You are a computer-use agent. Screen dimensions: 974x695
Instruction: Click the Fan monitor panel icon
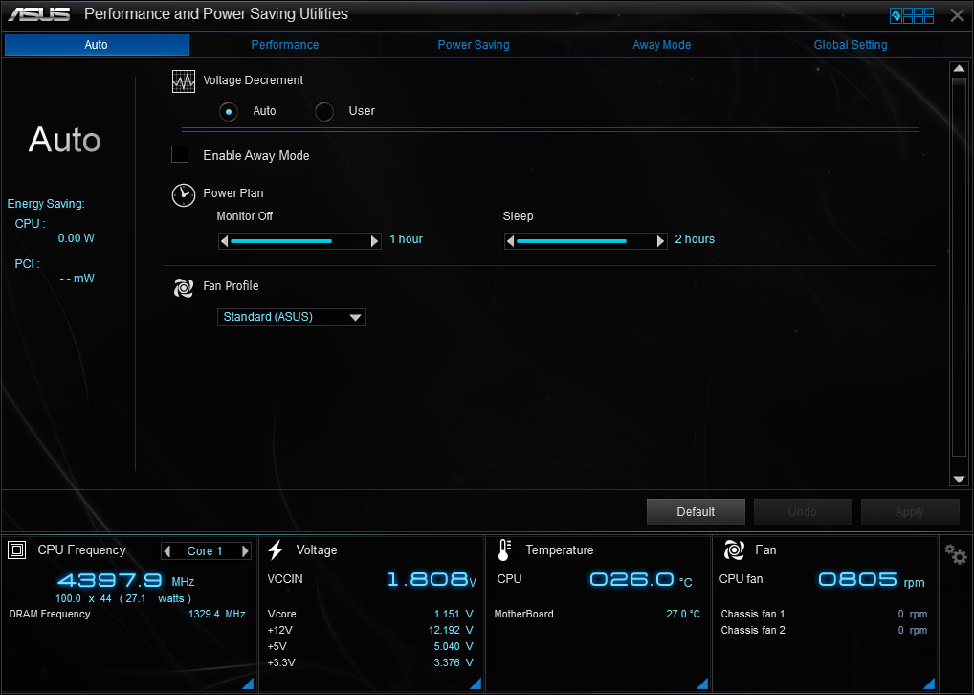734,549
